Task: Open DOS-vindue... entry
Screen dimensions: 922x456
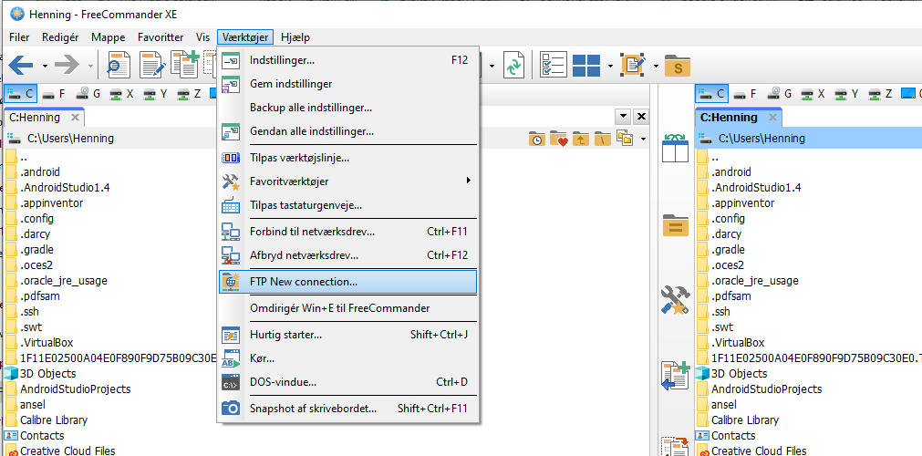Action: 347,382
